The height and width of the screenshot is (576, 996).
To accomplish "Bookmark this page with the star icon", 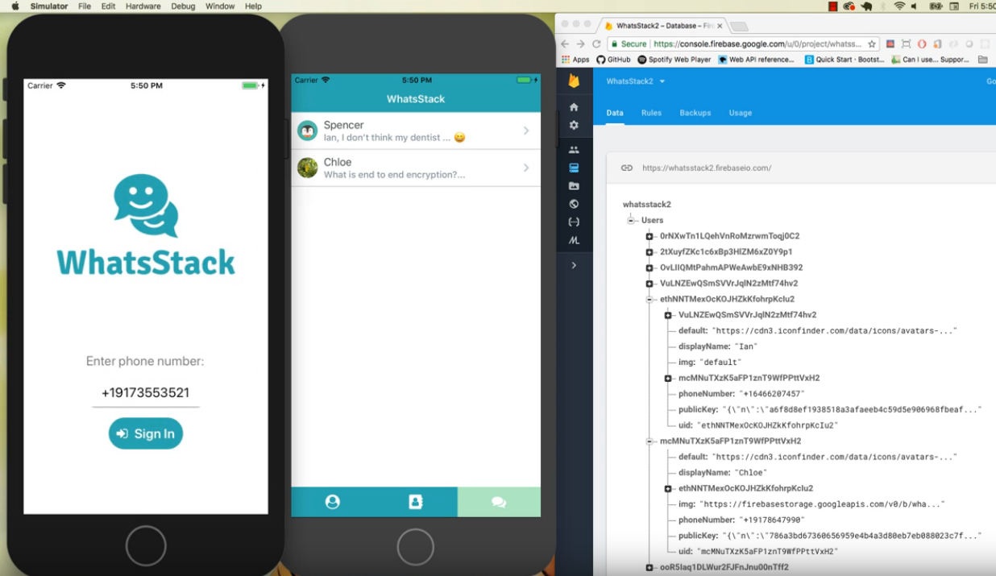I will pyautogui.click(x=872, y=44).
